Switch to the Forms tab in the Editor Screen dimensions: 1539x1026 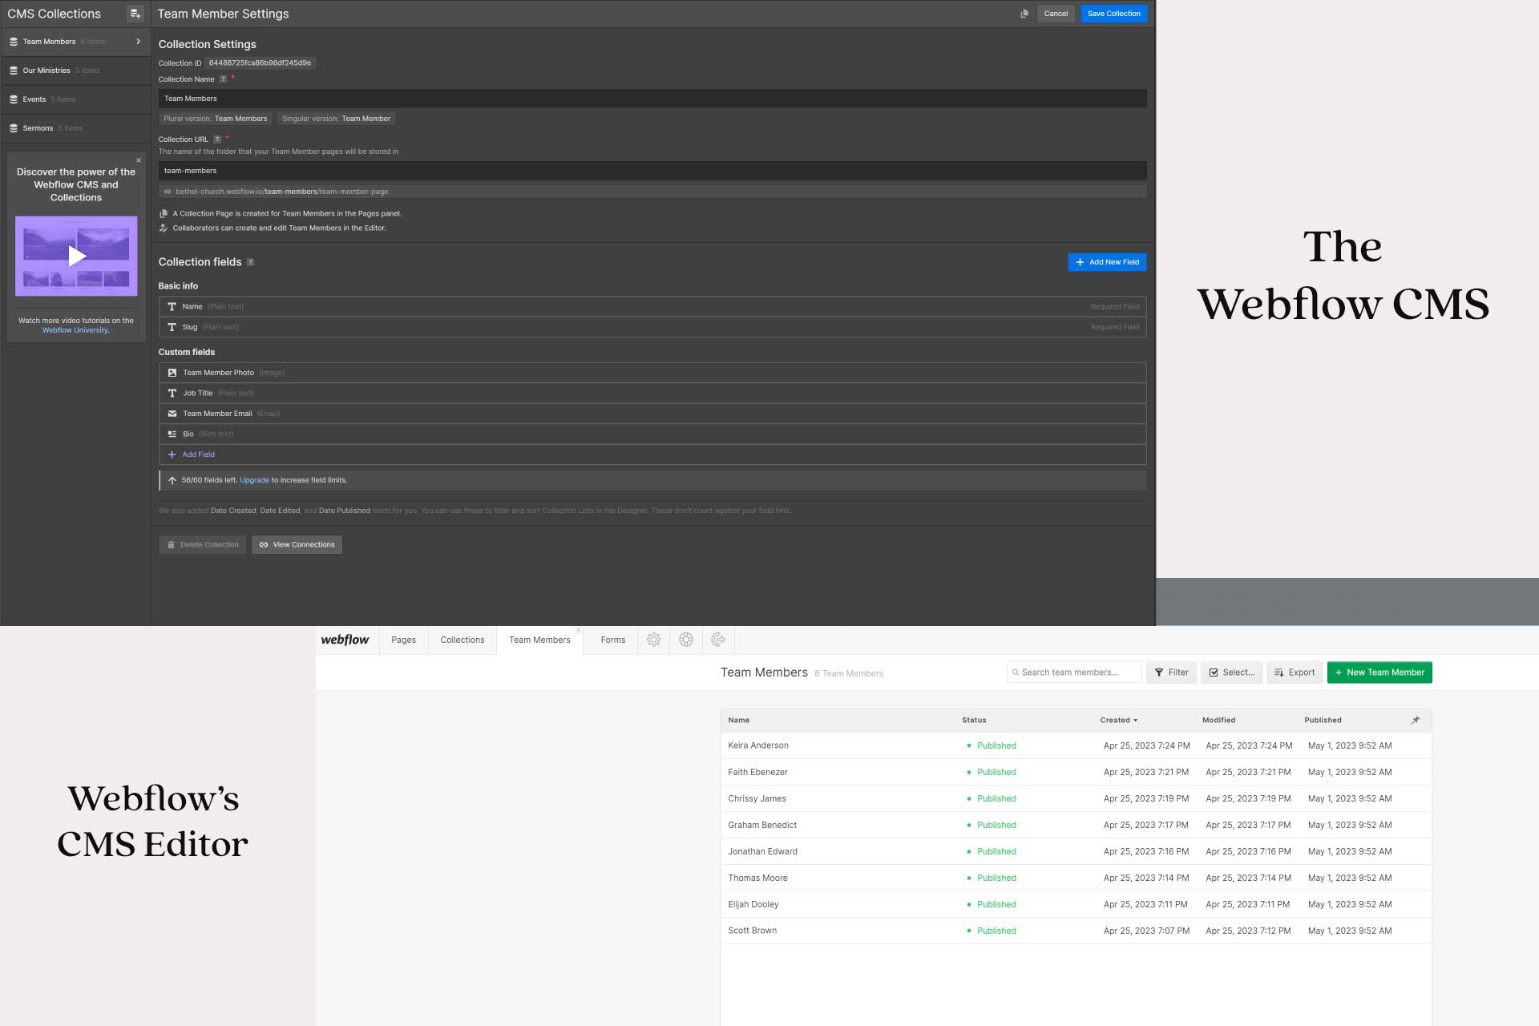click(612, 640)
